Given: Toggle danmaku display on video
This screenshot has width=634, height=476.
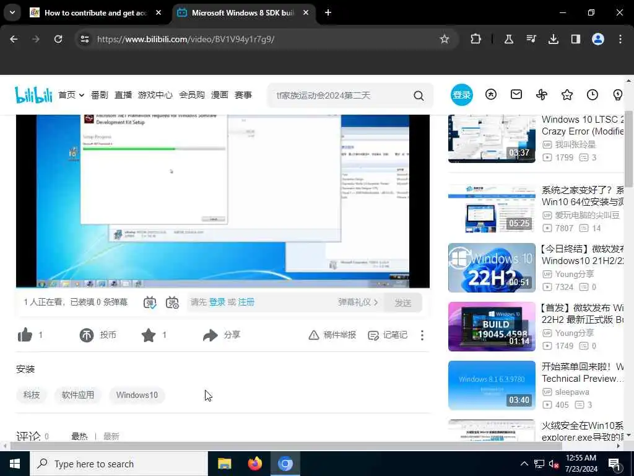Looking at the screenshot, I should point(150,302).
